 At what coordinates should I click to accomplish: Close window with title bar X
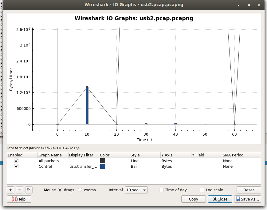259,5
